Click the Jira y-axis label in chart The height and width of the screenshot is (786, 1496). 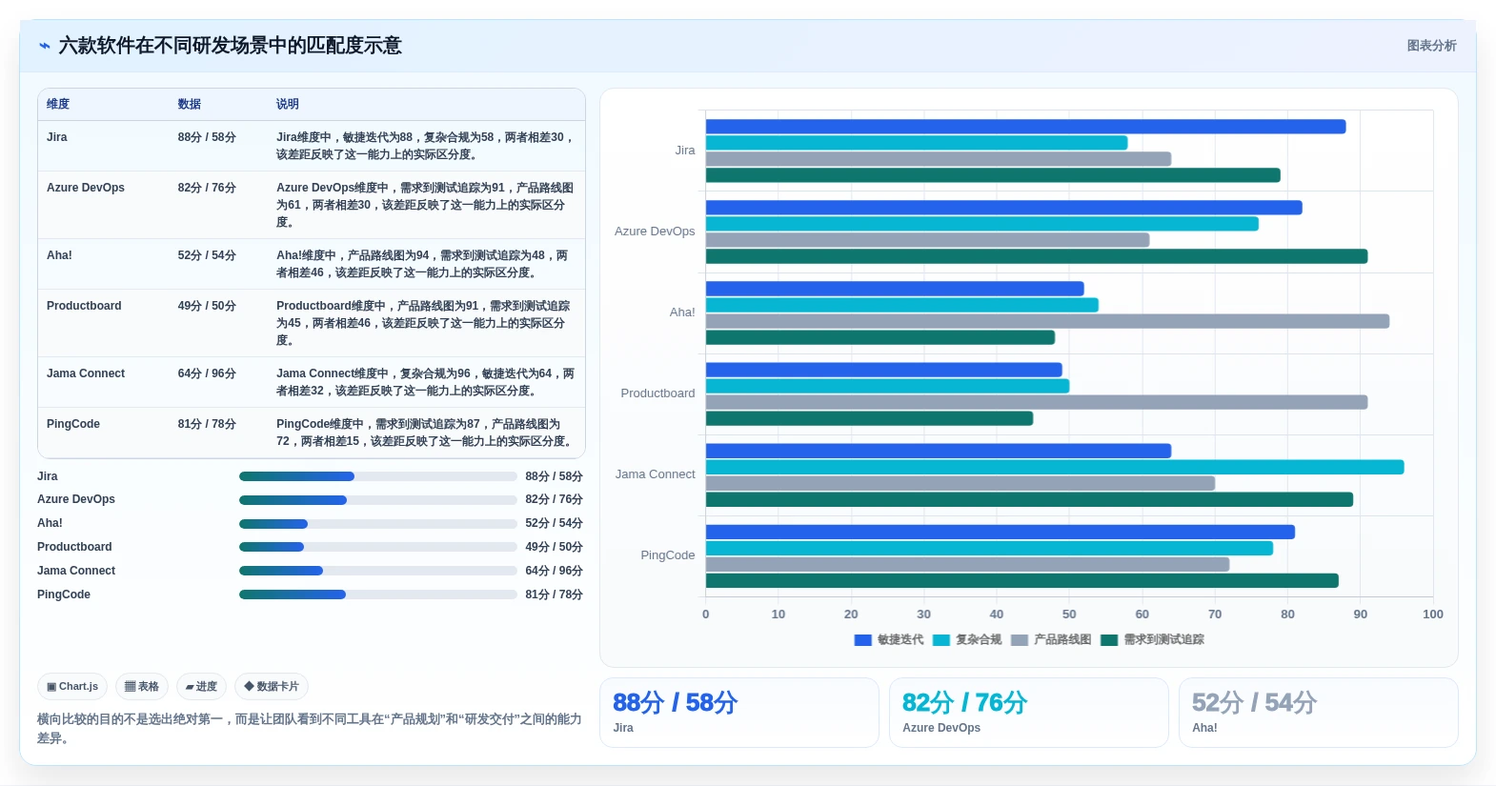(x=685, y=151)
